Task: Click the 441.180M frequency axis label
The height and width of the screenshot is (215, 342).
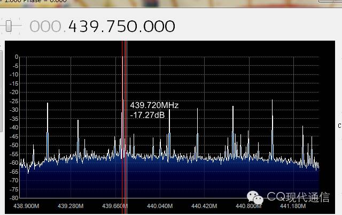Action: (293, 206)
